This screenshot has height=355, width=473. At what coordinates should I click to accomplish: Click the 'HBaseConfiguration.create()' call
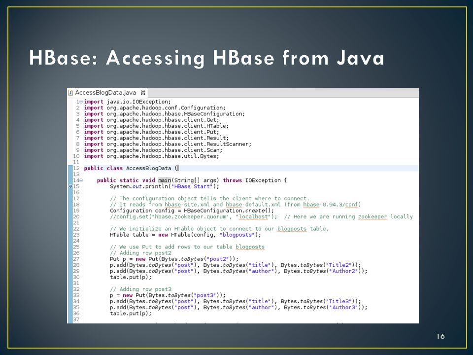(x=229, y=211)
